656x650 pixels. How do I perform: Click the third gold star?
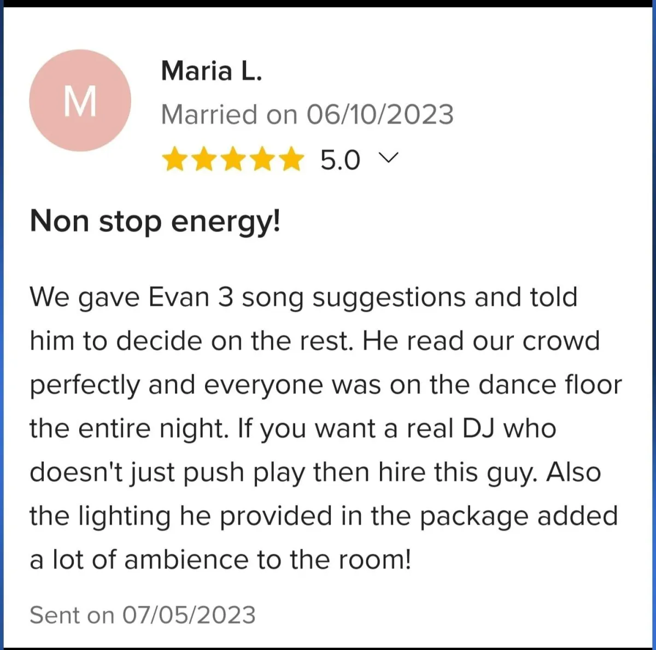[233, 159]
